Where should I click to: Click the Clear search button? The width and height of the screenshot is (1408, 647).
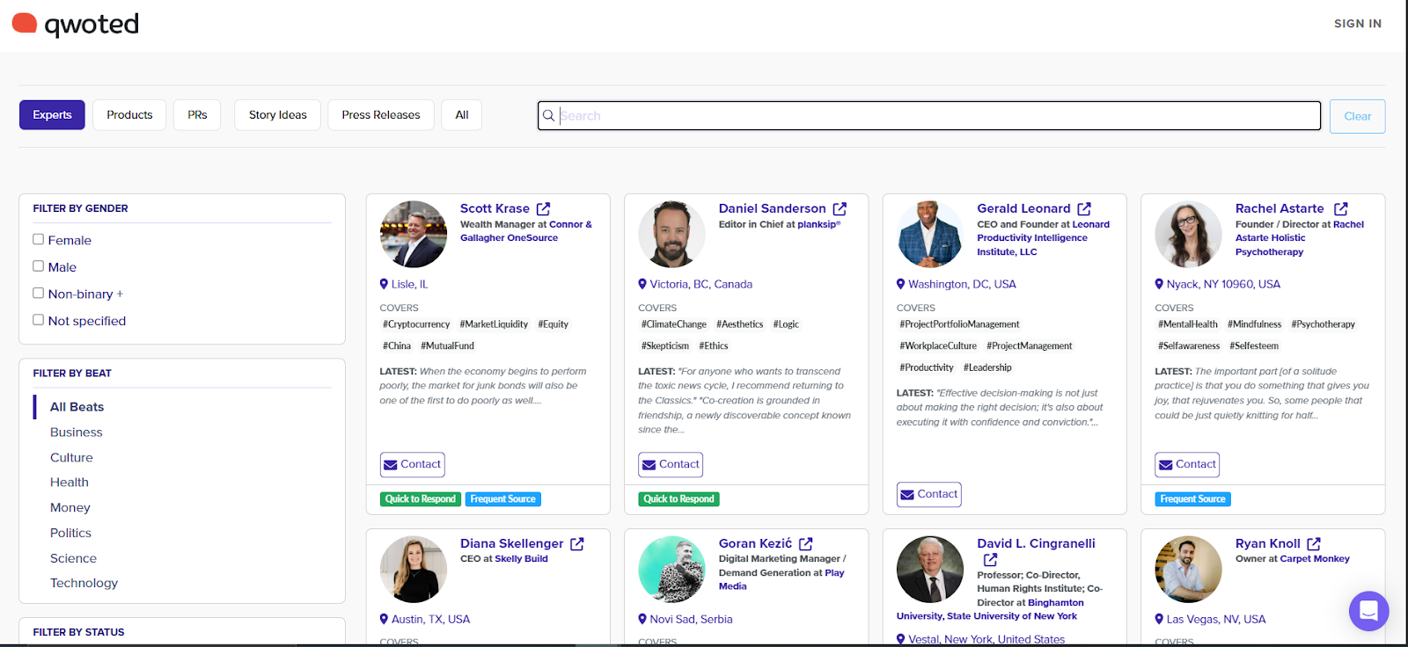coord(1357,116)
